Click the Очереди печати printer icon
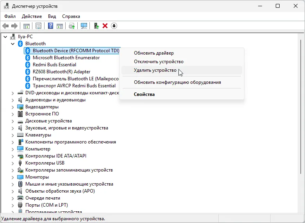The width and height of the screenshot is (305, 223). pos(20,198)
